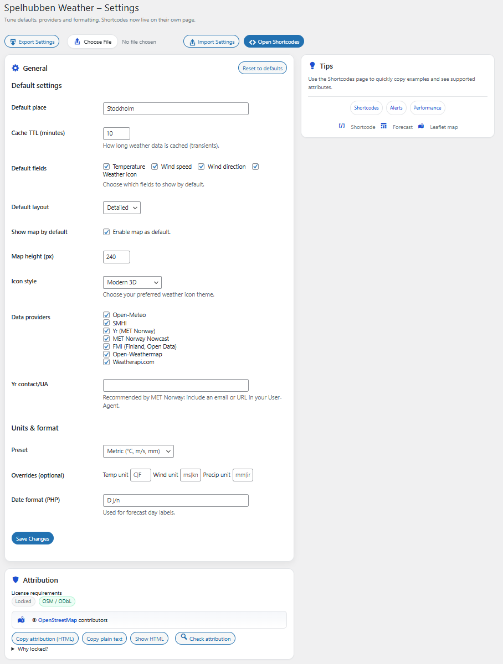
Task: Open the Icon style dropdown
Action: (132, 282)
